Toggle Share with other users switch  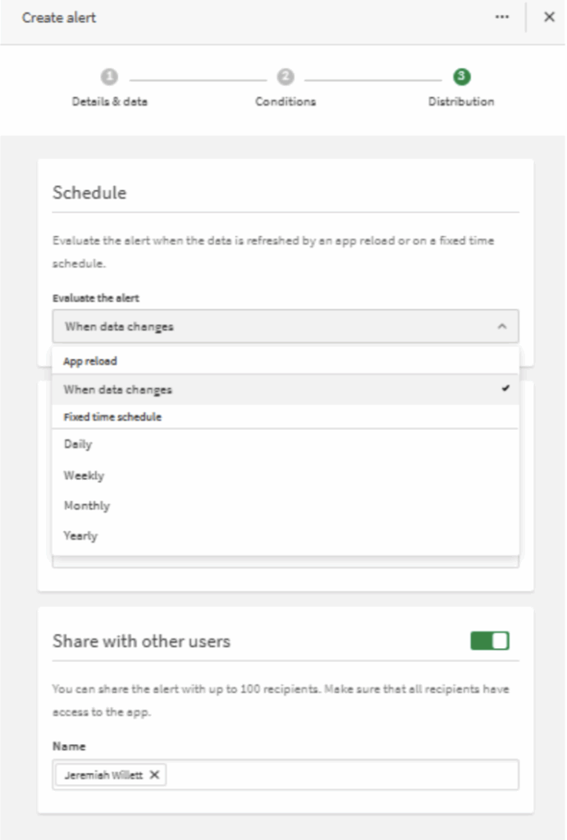tap(490, 641)
